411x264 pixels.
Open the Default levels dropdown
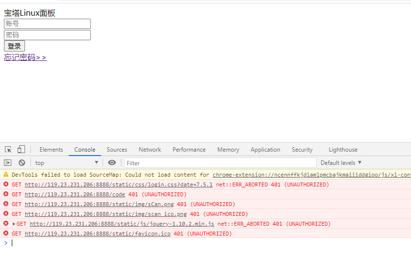tap(341, 163)
